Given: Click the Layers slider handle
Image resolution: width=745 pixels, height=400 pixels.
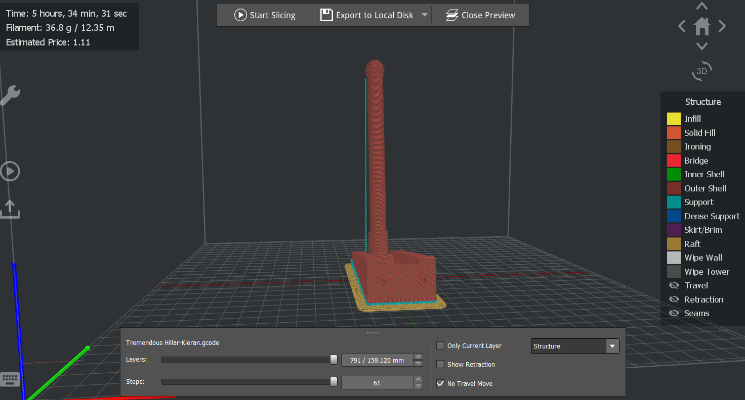Looking at the screenshot, I should pos(334,360).
